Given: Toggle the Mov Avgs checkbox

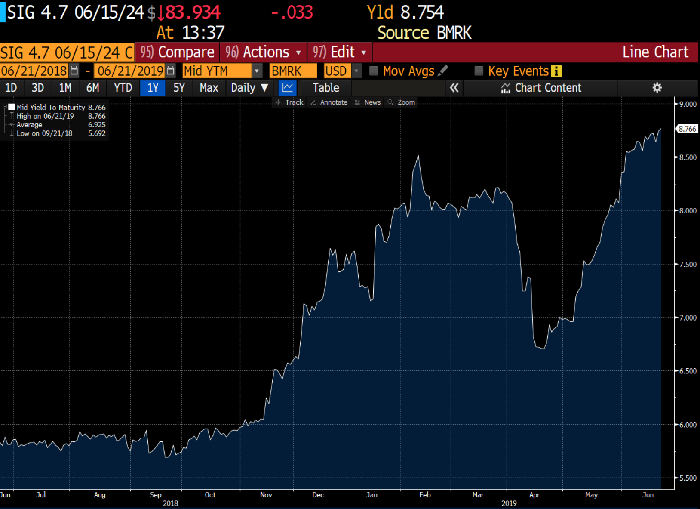Looking at the screenshot, I should (374, 71).
